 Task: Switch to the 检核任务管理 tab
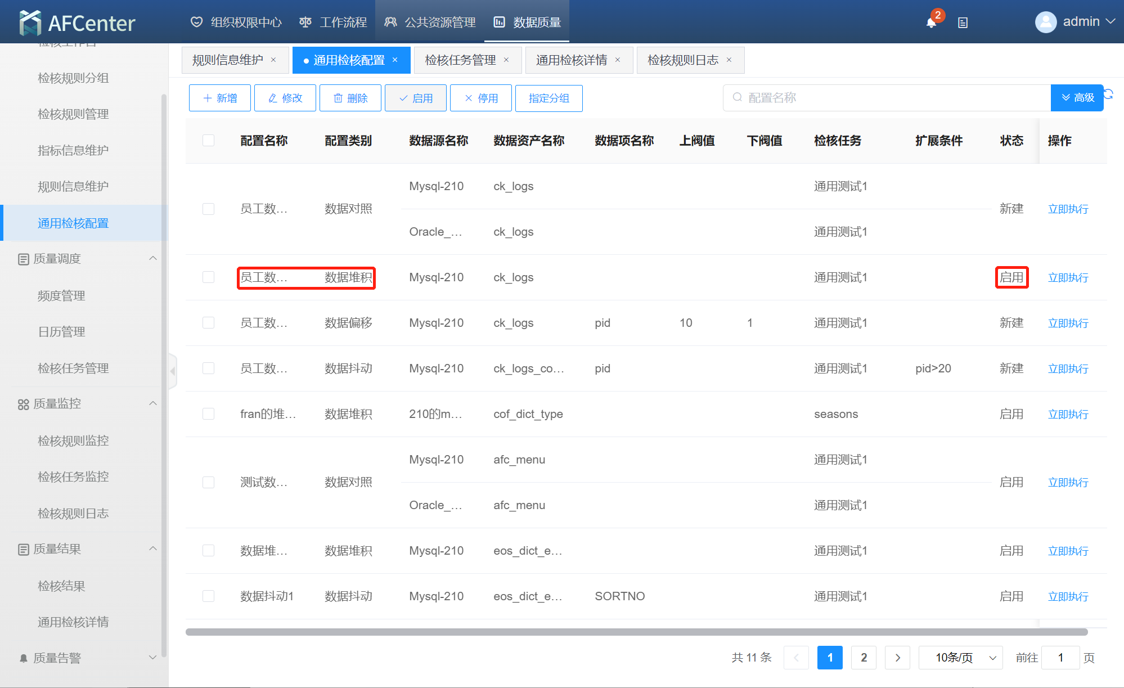[460, 60]
